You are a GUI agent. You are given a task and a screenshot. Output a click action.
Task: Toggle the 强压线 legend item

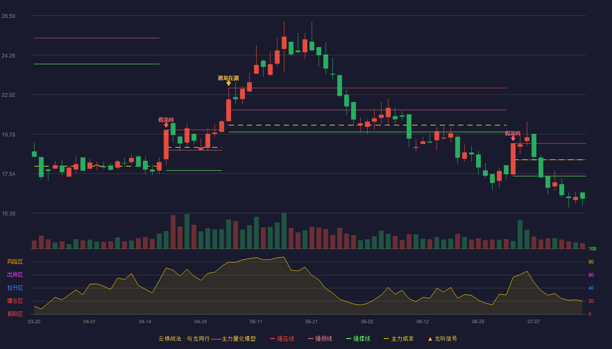click(282, 339)
